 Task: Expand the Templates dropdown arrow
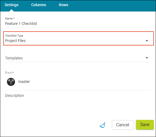point(147,58)
